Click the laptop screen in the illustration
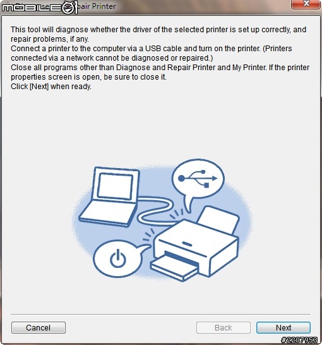Viewport: 322px width, 345px height. (x=116, y=186)
